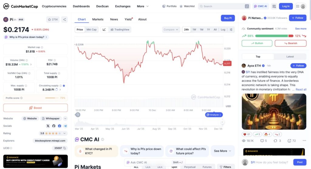Expand the See More CMC AI questions
Screen dimensions: 311x169
[223, 151]
